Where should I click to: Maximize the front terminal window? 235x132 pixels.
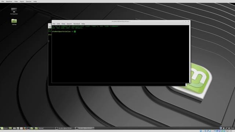point(186,21)
